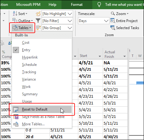Viewport: 144px width, 140px height.
Task: Click the highlight marker icon
Action: [x=38, y=14]
